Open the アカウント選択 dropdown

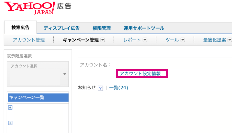pos(38,74)
